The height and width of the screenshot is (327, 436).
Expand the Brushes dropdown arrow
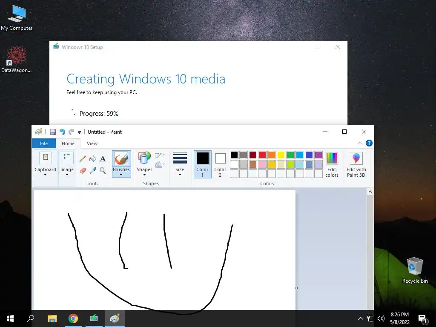click(121, 175)
